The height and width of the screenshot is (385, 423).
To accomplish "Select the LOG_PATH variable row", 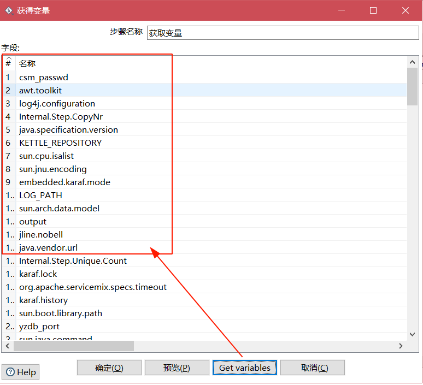I will pos(40,196).
